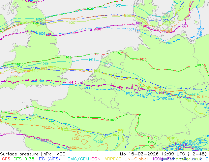Click the Surface pressure [hPa] MOD title
The image size is (209, 162).
(x=33, y=154)
